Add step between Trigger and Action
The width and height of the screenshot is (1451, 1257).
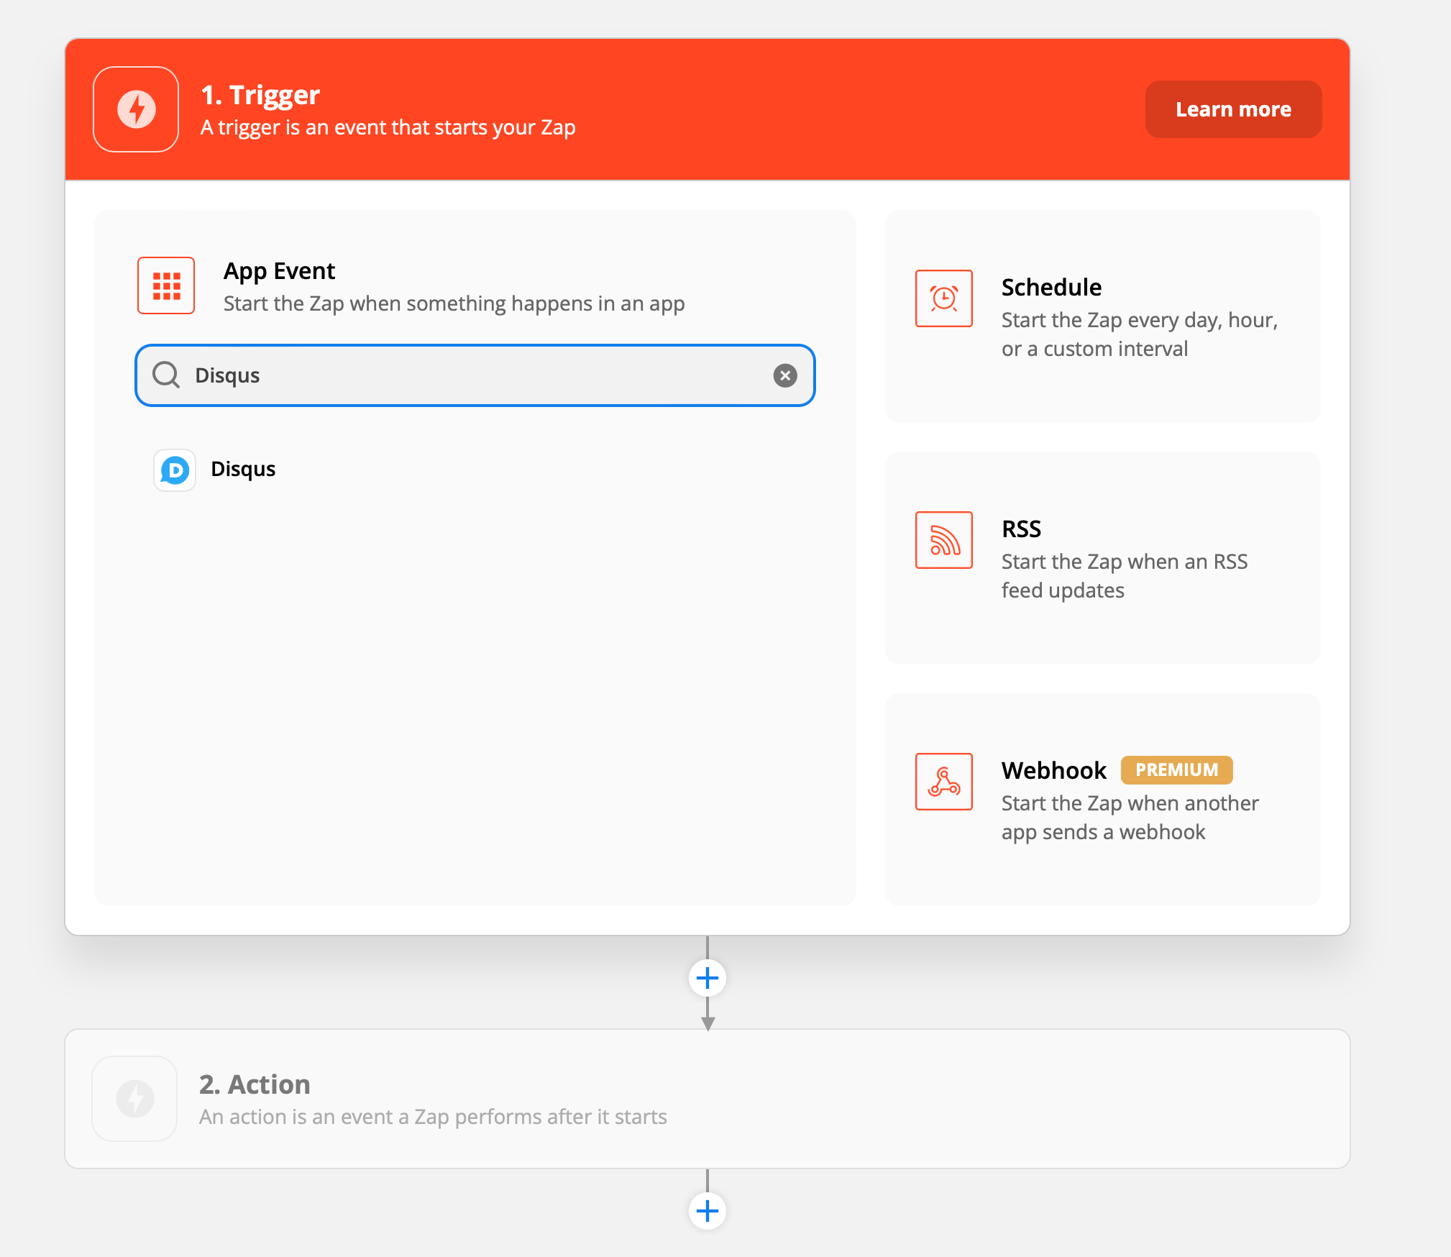click(708, 978)
